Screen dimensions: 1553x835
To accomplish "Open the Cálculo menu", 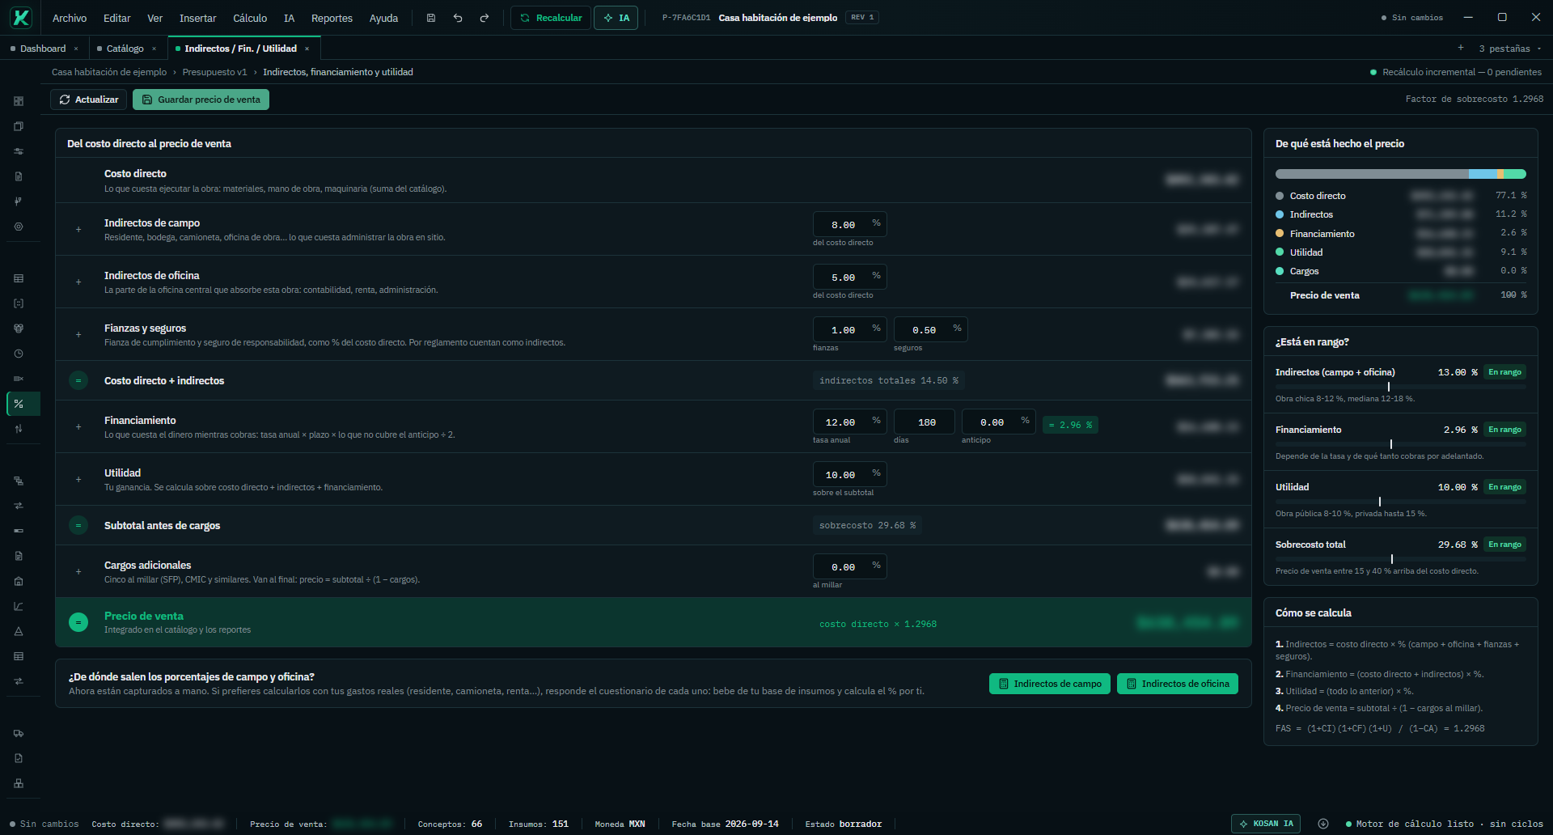I will (x=250, y=18).
